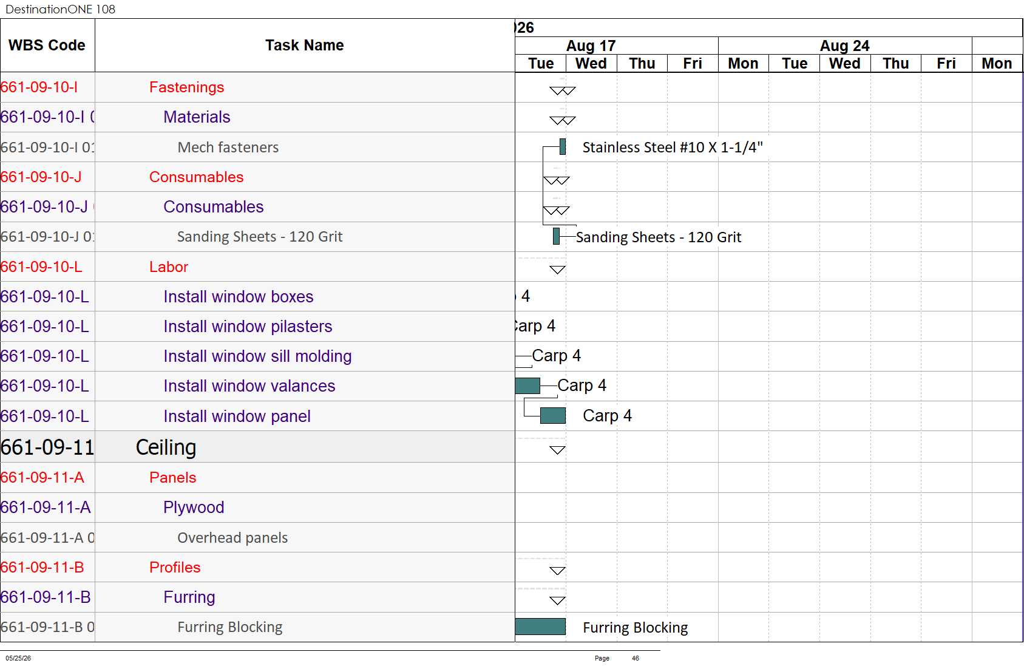The height and width of the screenshot is (666, 1024).
Task: Click the Profiles summary triangle marker
Action: tap(557, 571)
